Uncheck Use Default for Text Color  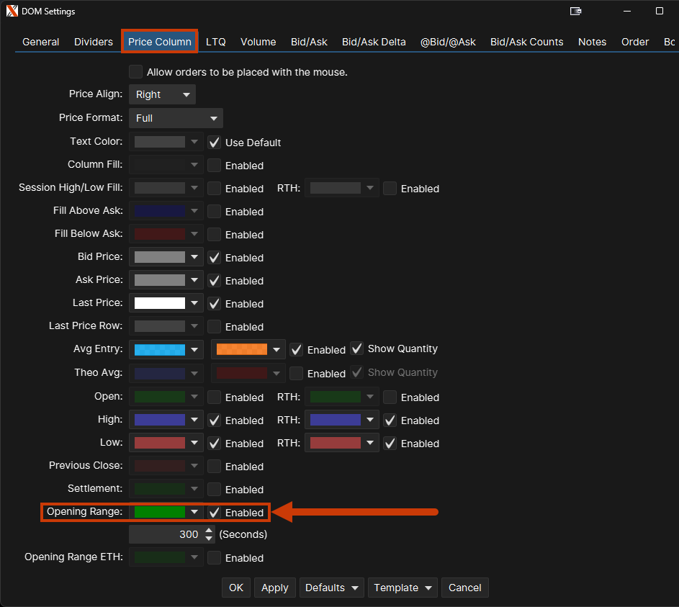215,143
